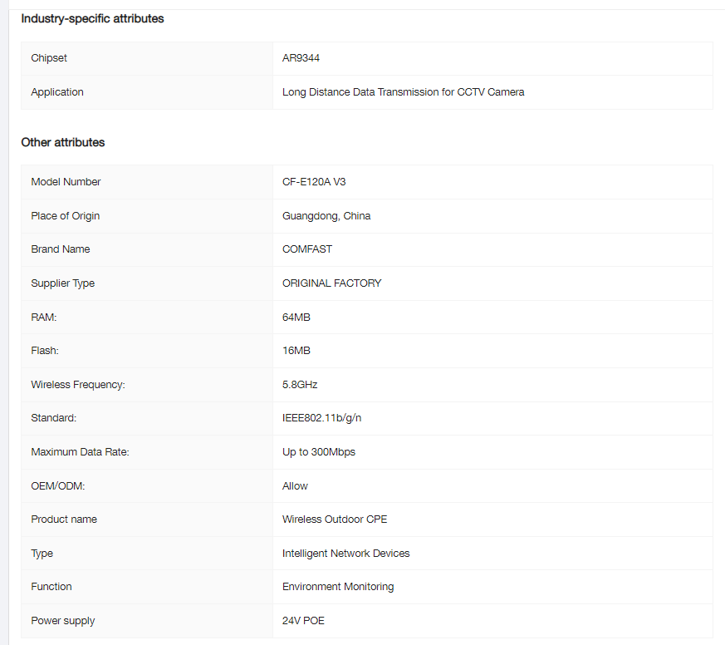Image resolution: width=725 pixels, height=645 pixels.
Task: Click the IEEE802.11b/g/n standard value
Action: 321,418
